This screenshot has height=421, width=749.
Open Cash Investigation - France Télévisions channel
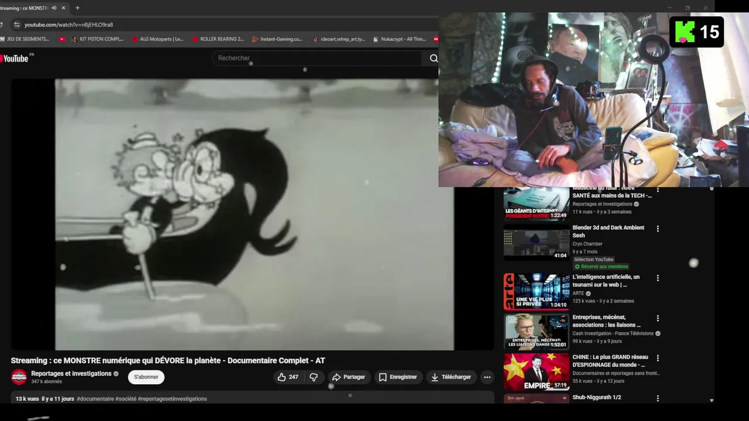(613, 333)
